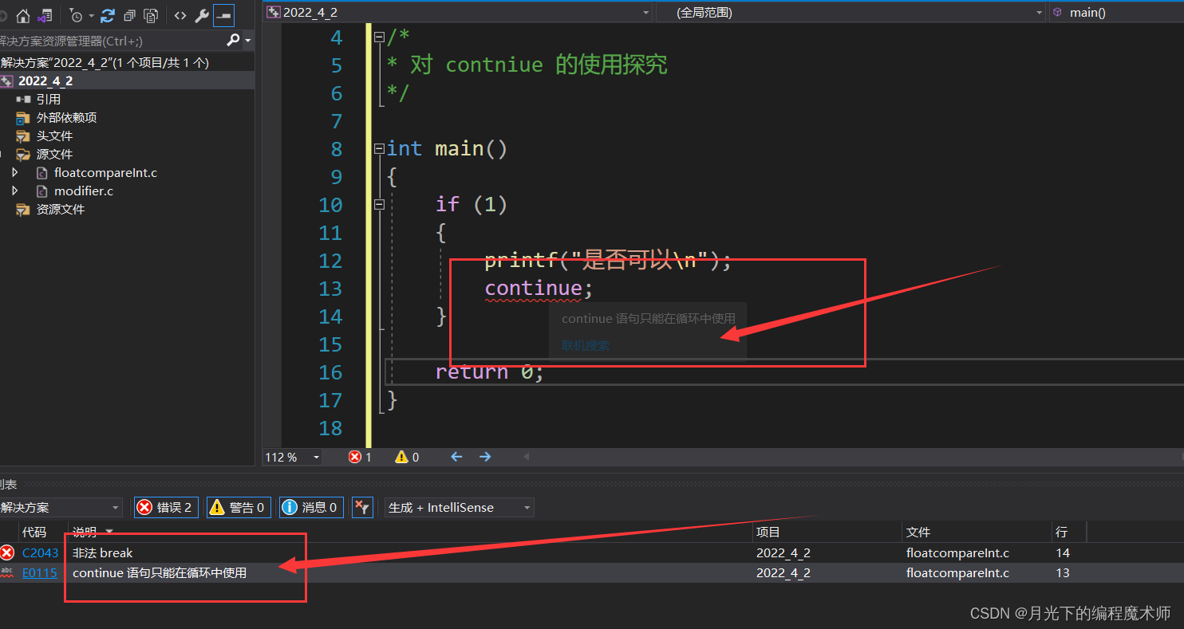The height and width of the screenshot is (629, 1184).
Task: Click the clear error list filter icon
Action: pos(362,507)
